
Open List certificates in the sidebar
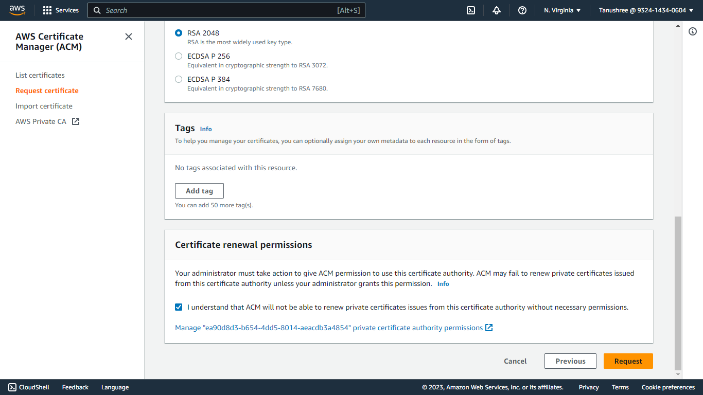(x=40, y=75)
